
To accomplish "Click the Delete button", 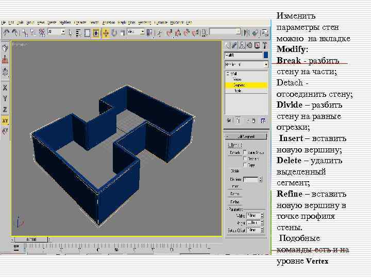I will click(235, 194).
